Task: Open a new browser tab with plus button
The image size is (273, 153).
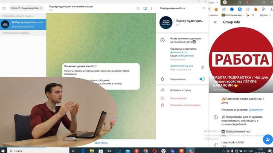Action: click(x=225, y=2)
